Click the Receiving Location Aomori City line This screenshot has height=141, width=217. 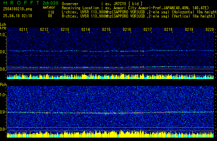pos(135,8)
